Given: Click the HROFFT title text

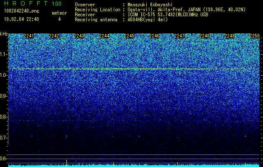Looking at the screenshot, I should point(26,3).
